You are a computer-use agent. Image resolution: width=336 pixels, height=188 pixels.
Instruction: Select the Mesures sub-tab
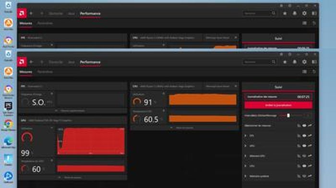point(26,72)
